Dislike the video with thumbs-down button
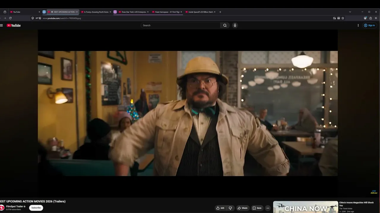Image resolution: width=380 pixels, height=213 pixels. [x=230, y=208]
